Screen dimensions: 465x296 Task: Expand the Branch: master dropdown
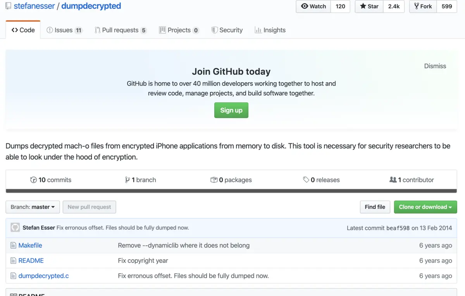tap(33, 207)
